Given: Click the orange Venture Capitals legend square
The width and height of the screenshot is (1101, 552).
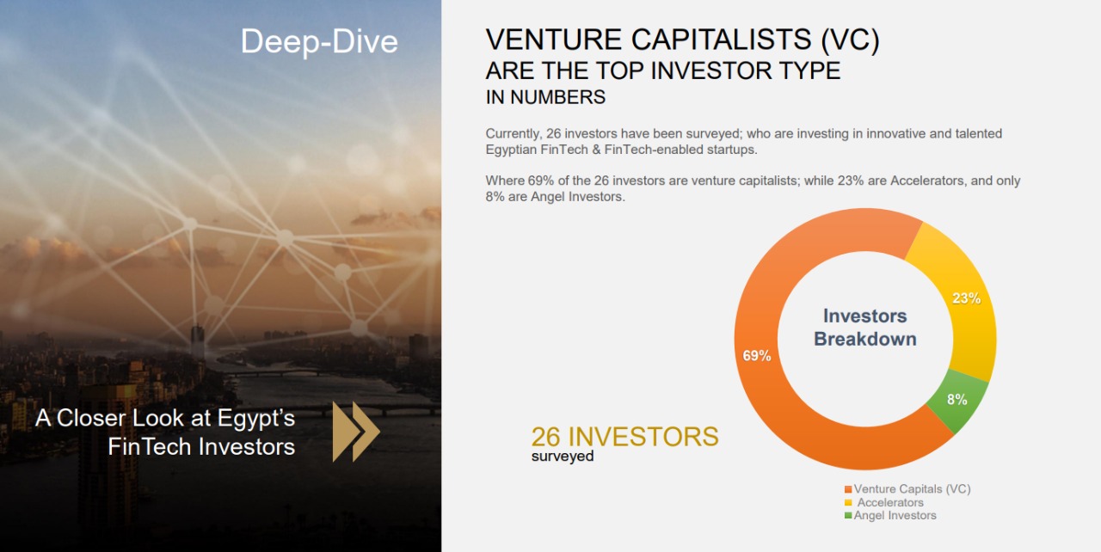Looking at the screenshot, I should [849, 489].
